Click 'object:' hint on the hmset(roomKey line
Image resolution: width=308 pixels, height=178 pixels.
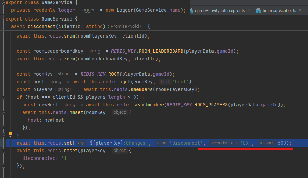click(120, 112)
